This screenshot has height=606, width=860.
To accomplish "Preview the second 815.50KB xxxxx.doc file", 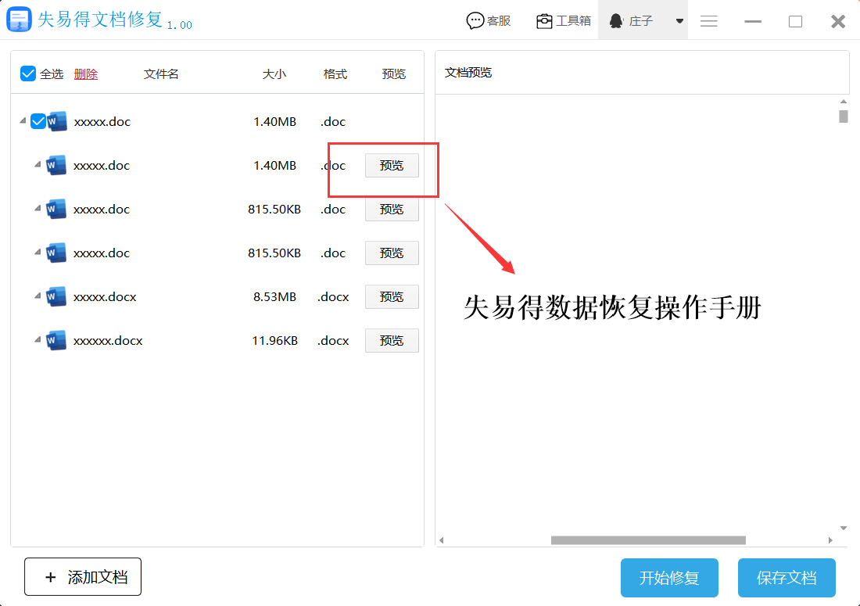I will point(392,253).
